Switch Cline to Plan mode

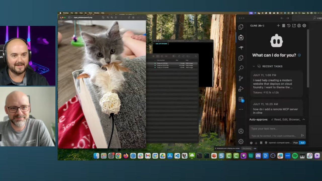pos(295,143)
